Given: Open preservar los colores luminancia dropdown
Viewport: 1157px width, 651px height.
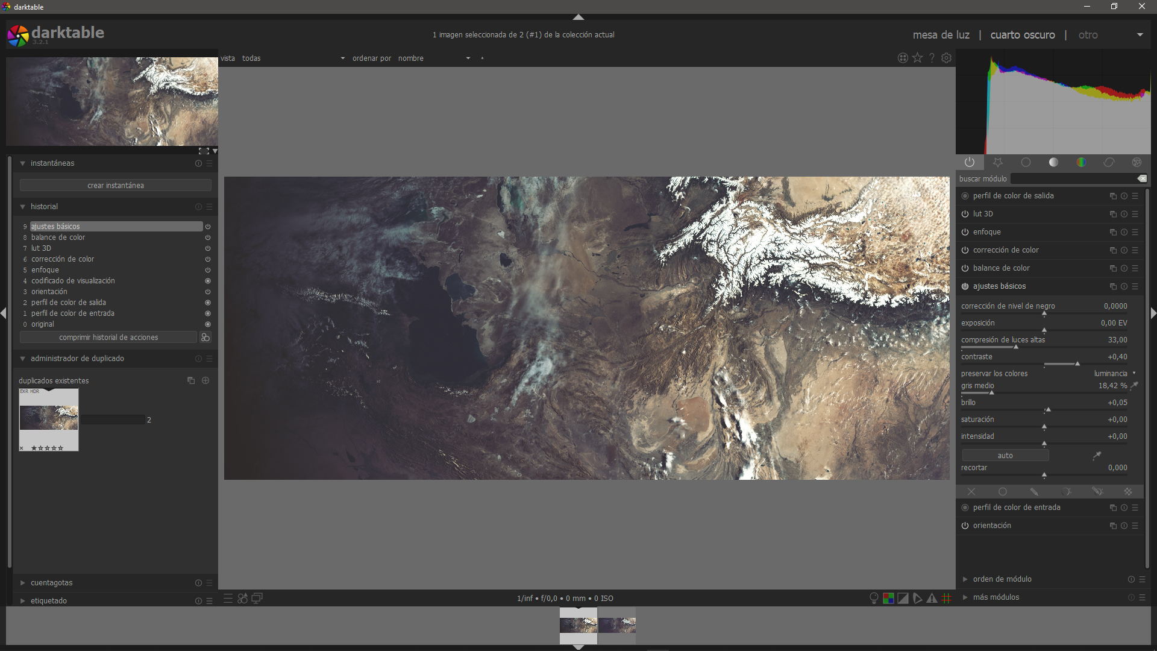Looking at the screenshot, I should pos(1112,374).
